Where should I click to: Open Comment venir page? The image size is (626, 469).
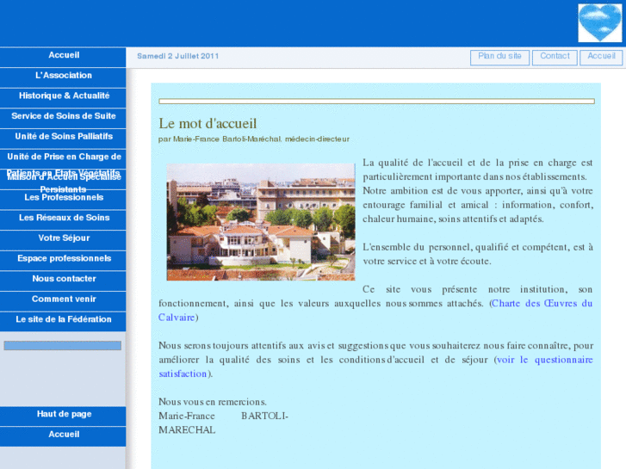(63, 301)
